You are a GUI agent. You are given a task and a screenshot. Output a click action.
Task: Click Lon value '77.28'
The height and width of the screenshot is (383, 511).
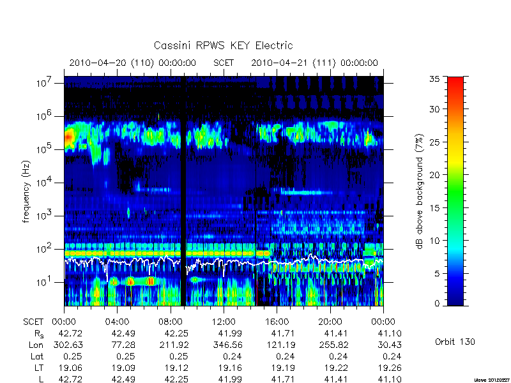123,345
